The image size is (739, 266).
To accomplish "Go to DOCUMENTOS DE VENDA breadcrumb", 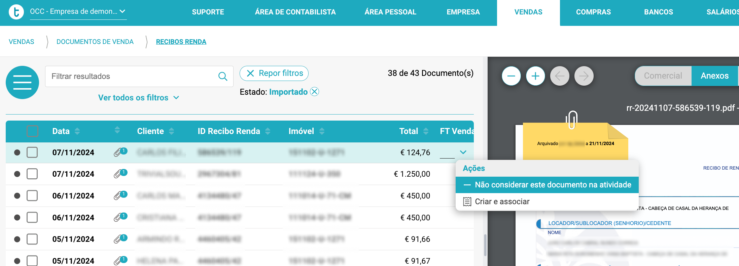I will tap(95, 42).
